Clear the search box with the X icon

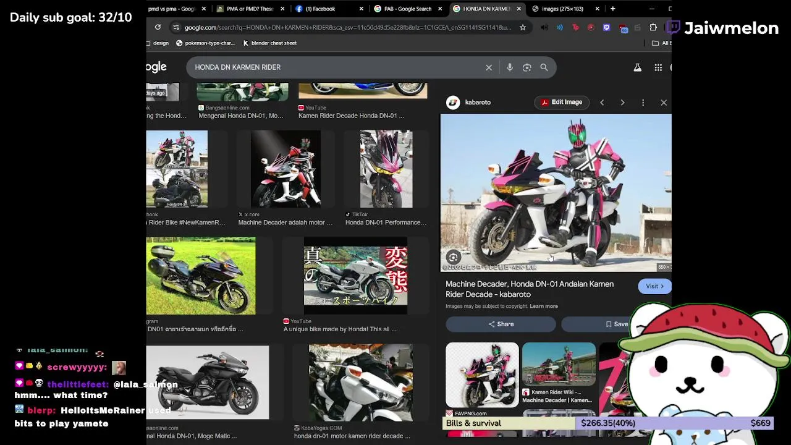[x=489, y=67]
